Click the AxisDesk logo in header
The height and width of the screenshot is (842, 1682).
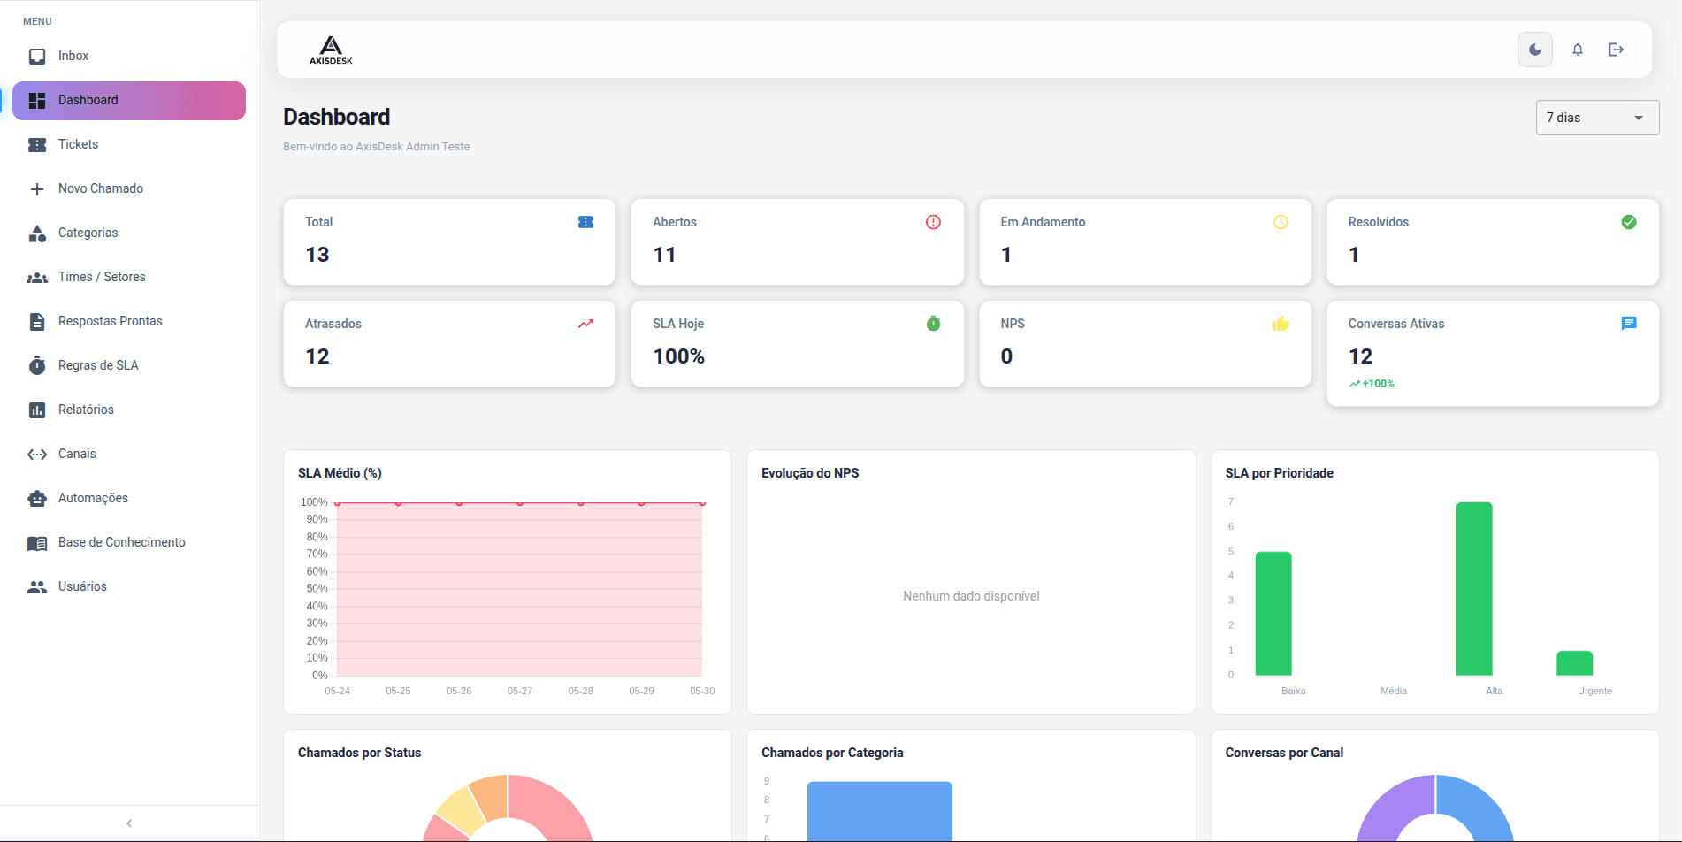(331, 50)
